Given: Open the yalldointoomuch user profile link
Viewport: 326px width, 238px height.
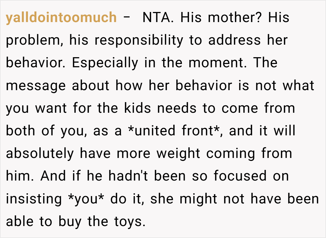Looking at the screenshot, I should click(61, 18).
